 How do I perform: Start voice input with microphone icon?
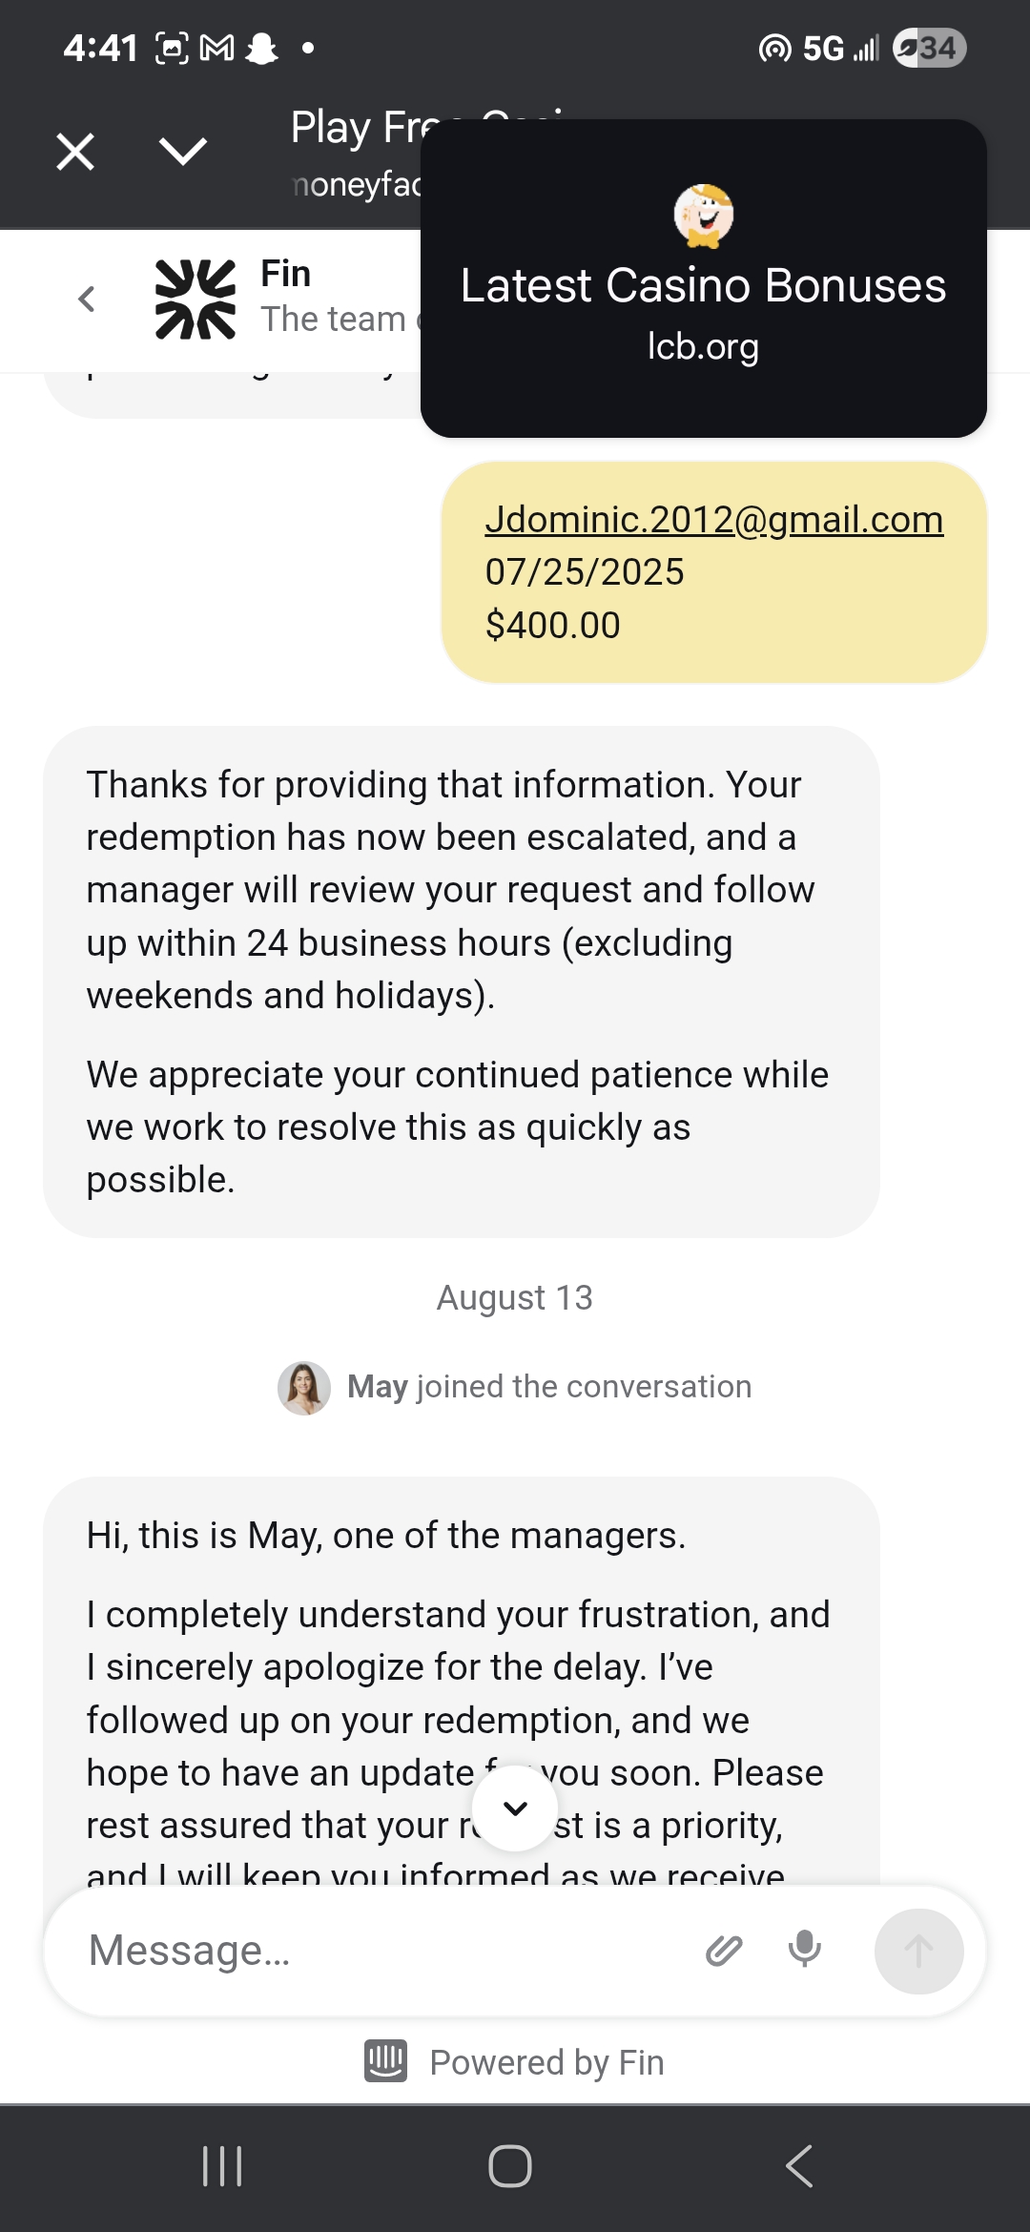click(804, 1949)
